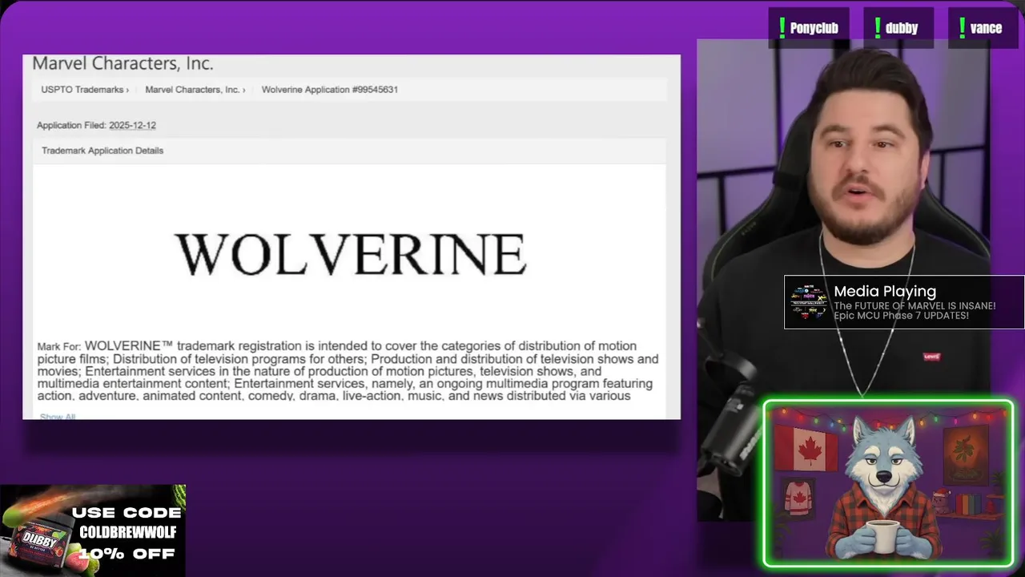Click the Show All link below the description

(x=58, y=417)
